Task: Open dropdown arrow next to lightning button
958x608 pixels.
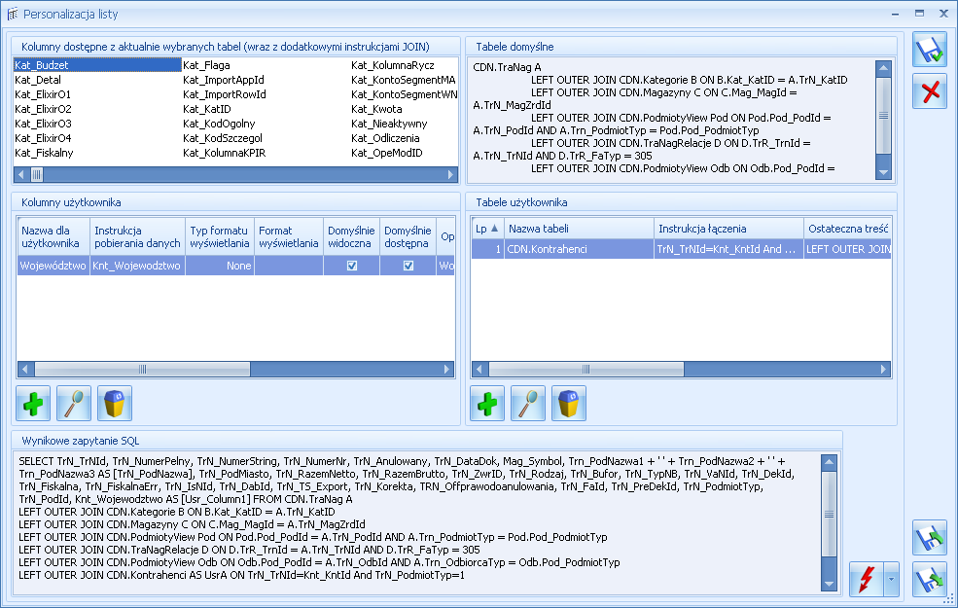Action: click(892, 579)
